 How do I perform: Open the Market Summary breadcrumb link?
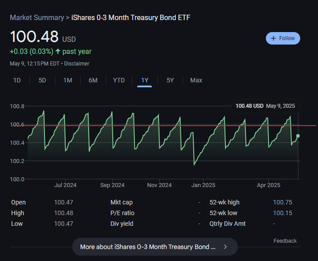(x=37, y=18)
